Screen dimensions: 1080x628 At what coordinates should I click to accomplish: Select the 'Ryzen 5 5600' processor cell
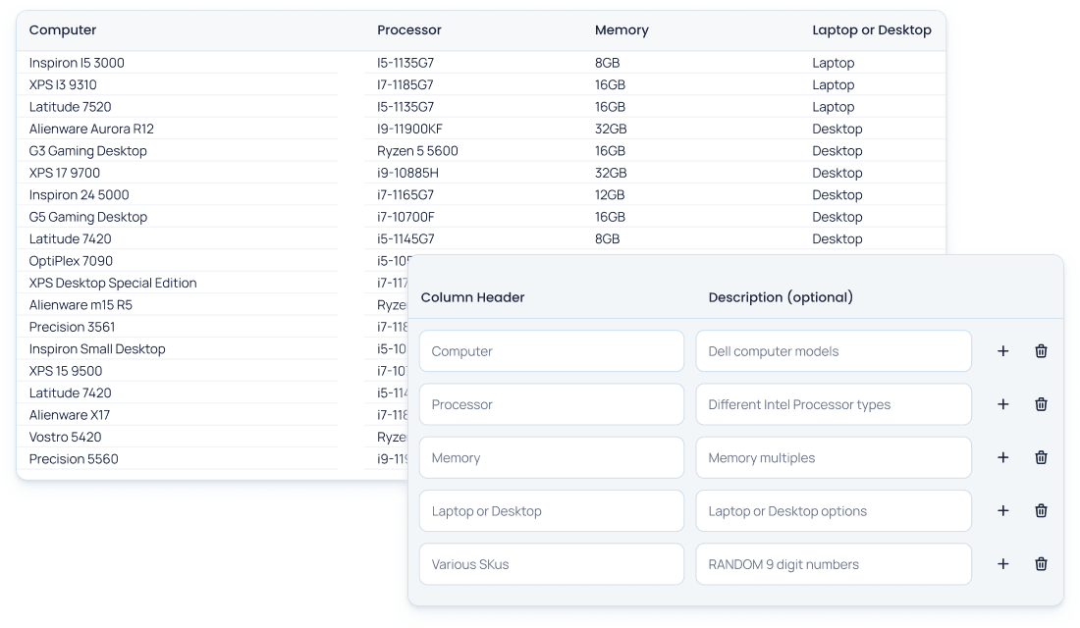click(x=417, y=151)
